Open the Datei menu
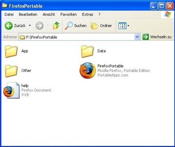The width and height of the screenshot is (175, 147). [x=9, y=14]
